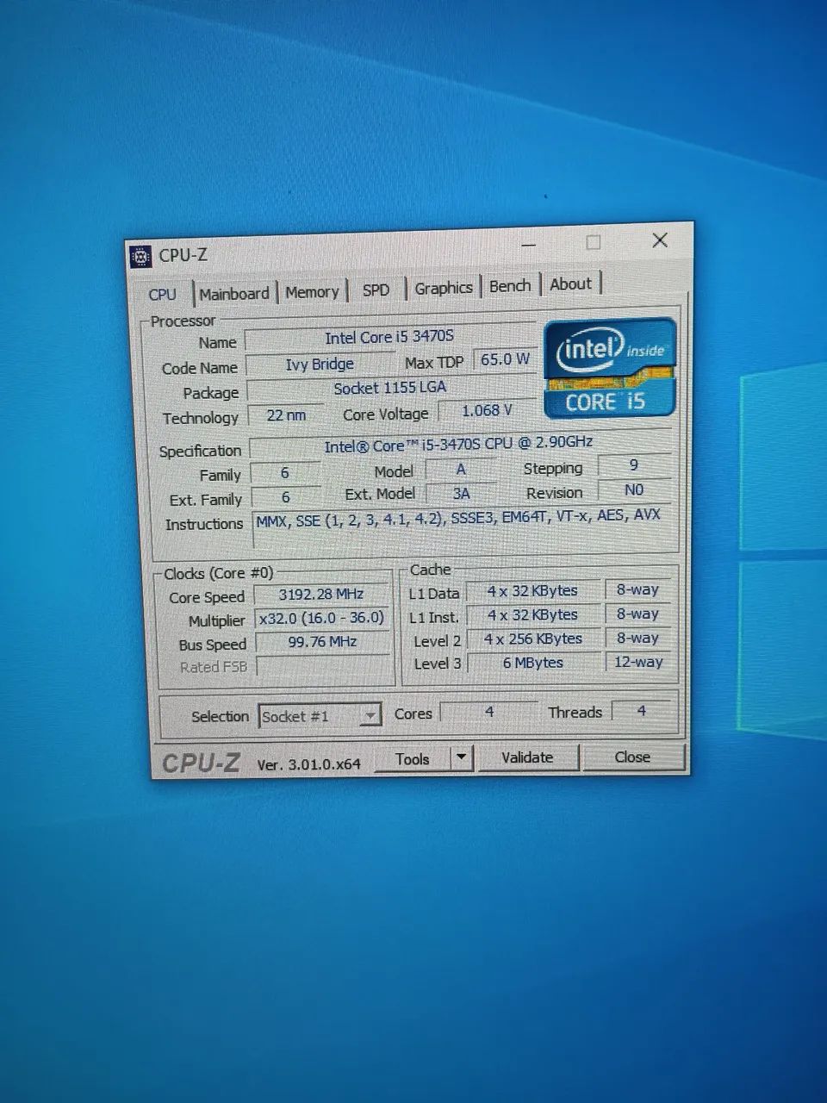Click the Stepping value 9
The width and height of the screenshot is (827, 1103).
[x=634, y=465]
